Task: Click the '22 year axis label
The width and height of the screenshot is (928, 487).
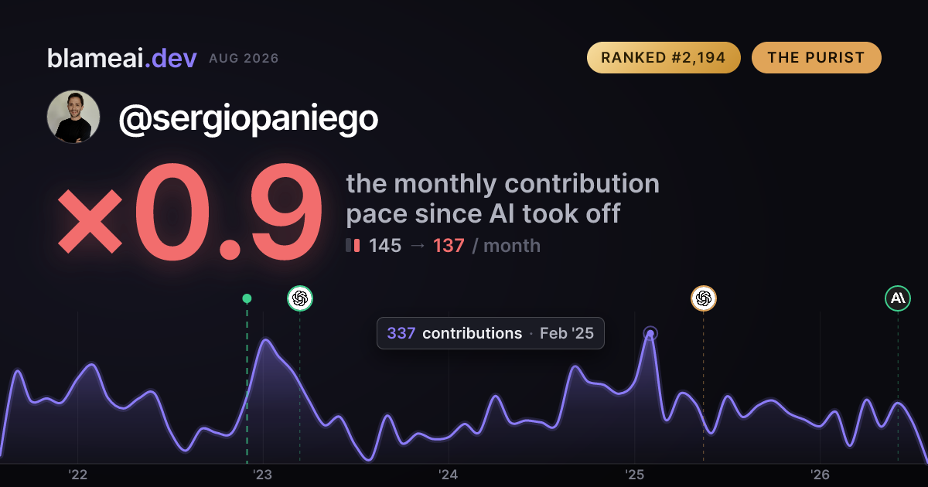Action: click(77, 475)
